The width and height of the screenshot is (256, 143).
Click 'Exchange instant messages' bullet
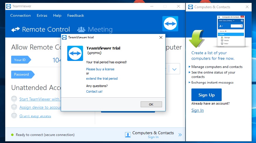[212, 82]
